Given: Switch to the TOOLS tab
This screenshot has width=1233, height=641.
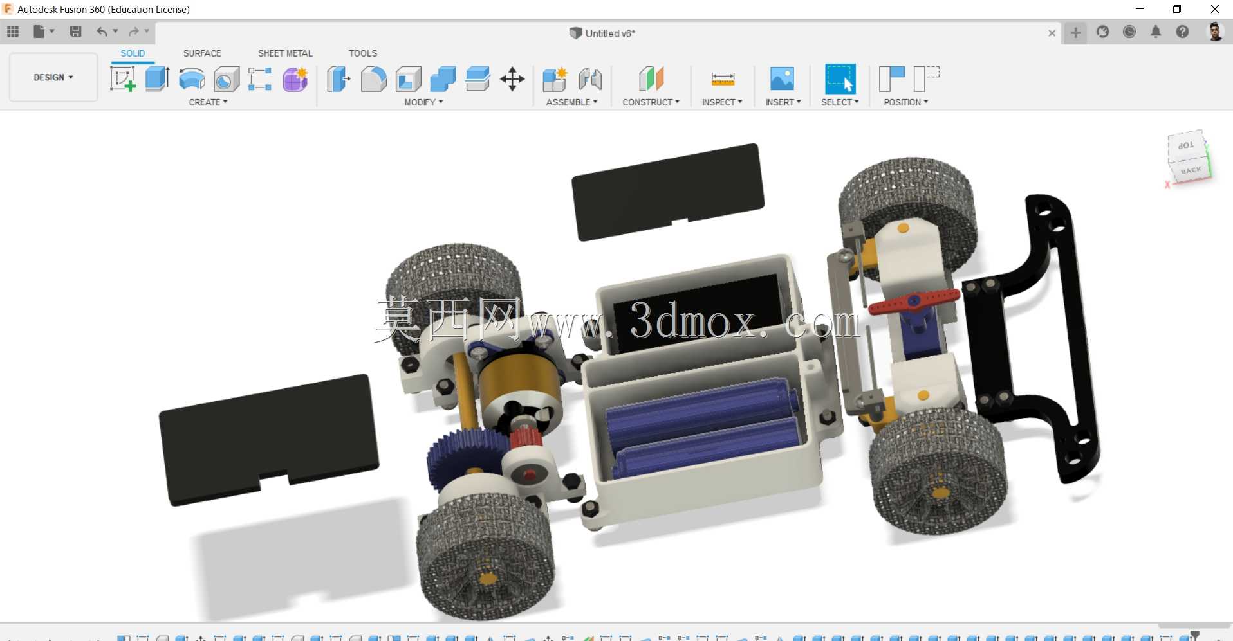Looking at the screenshot, I should pos(363,53).
